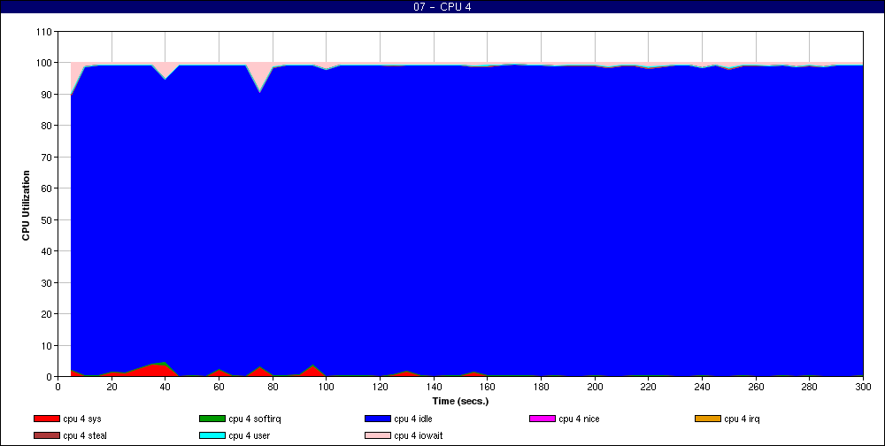Click the blue cpu 4 idle legend swatch
This screenshot has width=885, height=446.
click(x=378, y=419)
